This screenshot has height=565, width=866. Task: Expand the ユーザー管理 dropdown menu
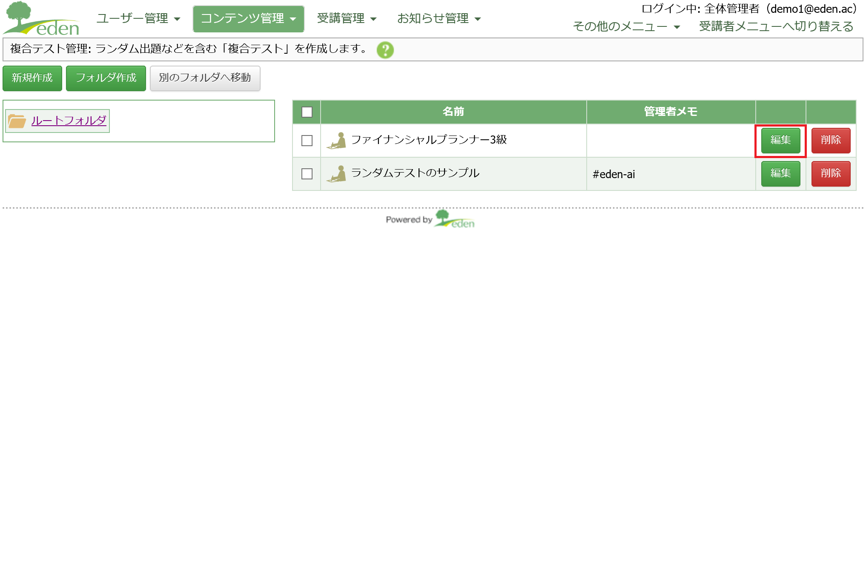[x=138, y=18]
